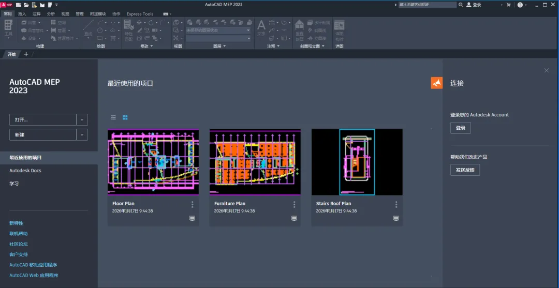Open the three-dot menu for Stairs Roof Plan
The image size is (559, 288).
coord(396,205)
